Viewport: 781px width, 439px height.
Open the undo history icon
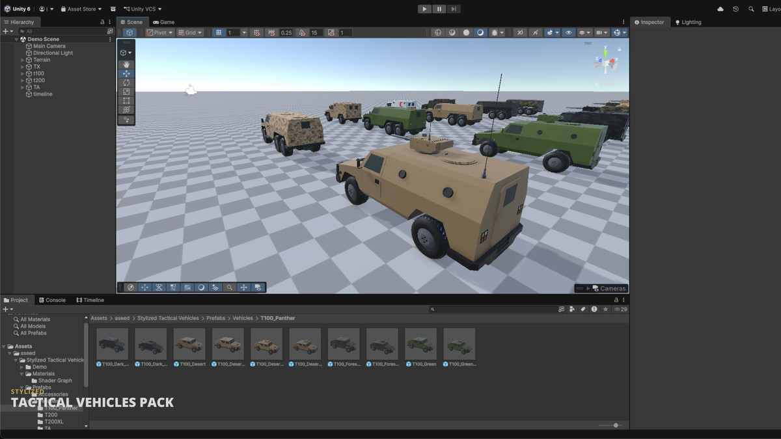click(735, 9)
